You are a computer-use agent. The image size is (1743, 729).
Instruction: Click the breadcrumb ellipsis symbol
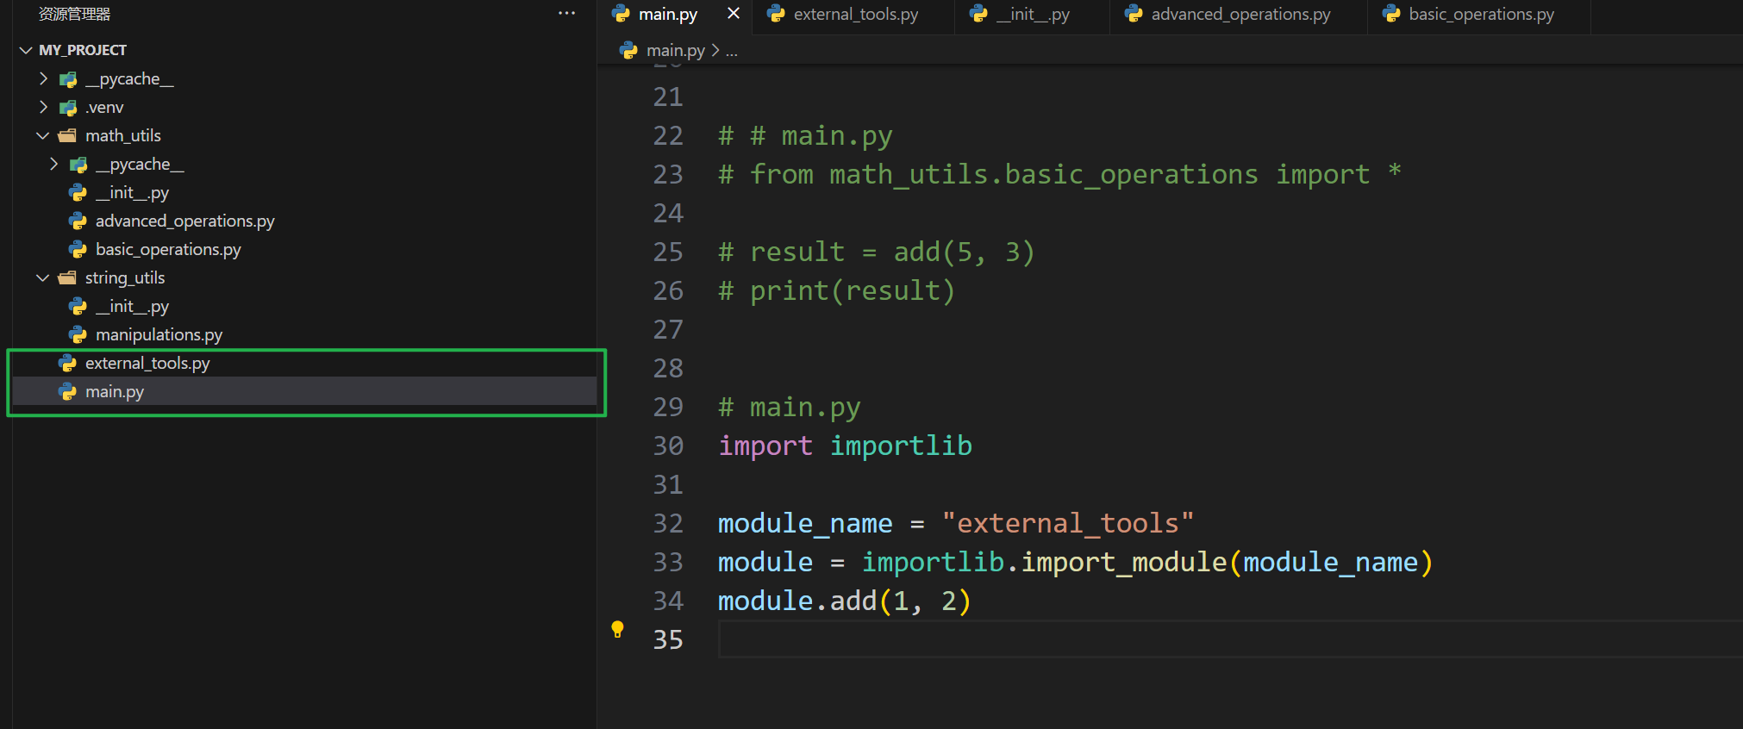point(731,52)
